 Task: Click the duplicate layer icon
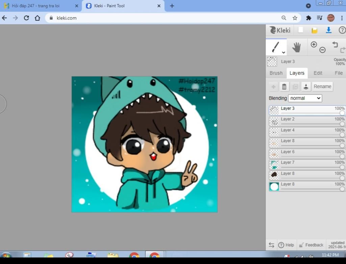click(295, 86)
